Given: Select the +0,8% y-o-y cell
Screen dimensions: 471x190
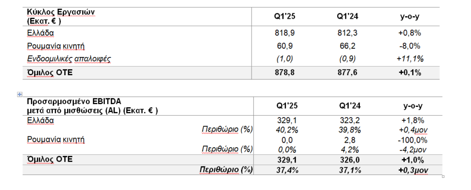Looking at the screenshot, I should 411,34.
